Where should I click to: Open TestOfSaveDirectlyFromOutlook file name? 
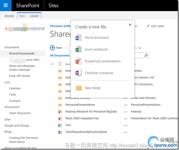pos(86,132)
